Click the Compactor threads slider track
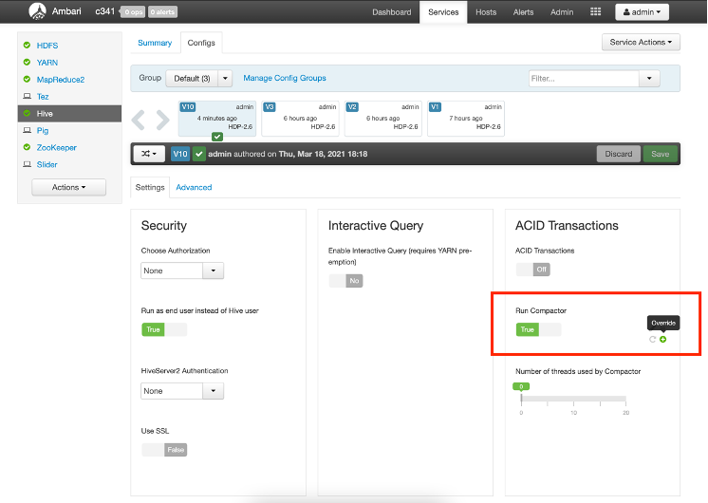This screenshot has height=503, width=708. pyautogui.click(x=573, y=399)
